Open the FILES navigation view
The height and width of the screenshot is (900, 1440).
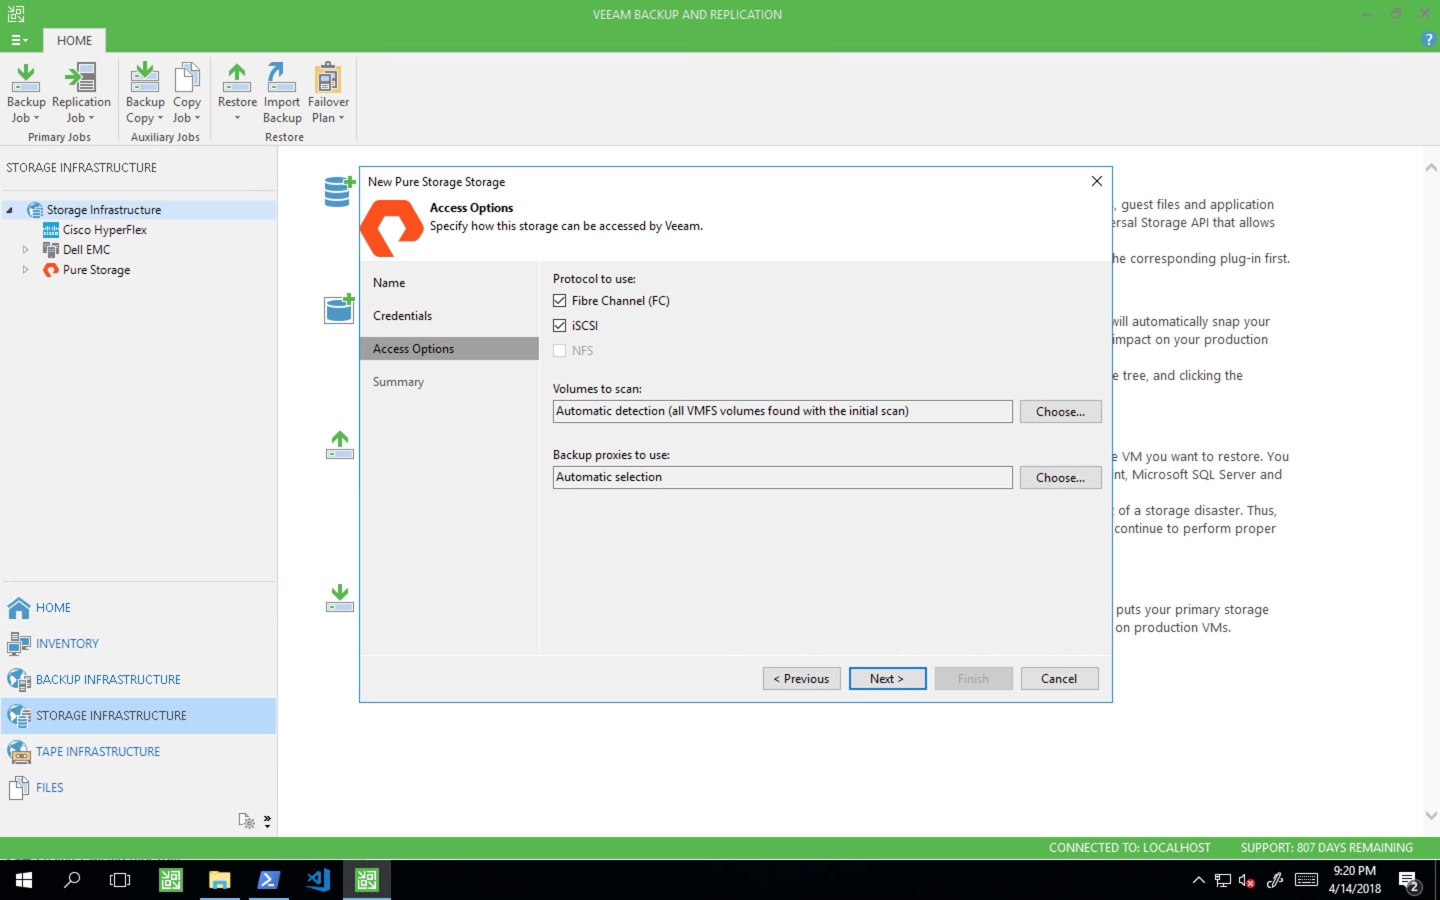pos(138,787)
